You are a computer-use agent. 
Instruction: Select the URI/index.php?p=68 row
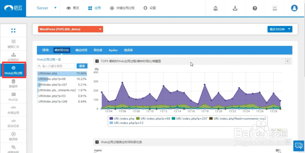click(x=62, y=79)
